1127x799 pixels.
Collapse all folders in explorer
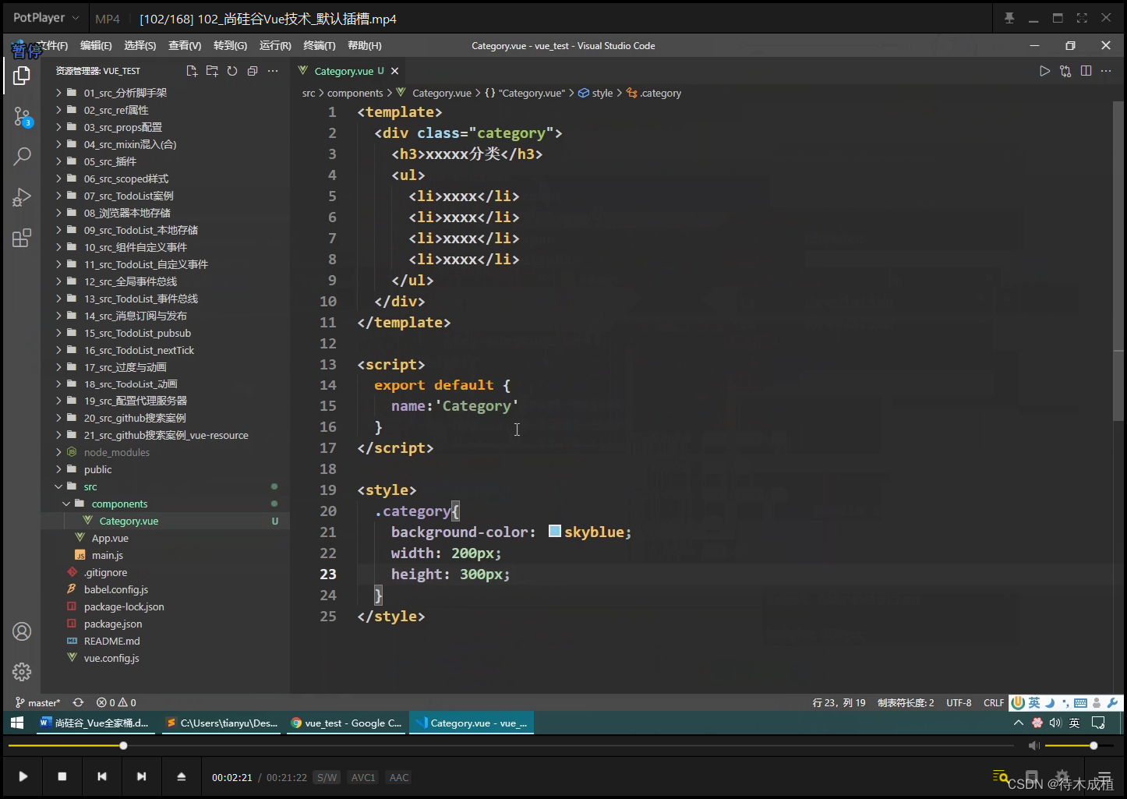click(x=253, y=71)
